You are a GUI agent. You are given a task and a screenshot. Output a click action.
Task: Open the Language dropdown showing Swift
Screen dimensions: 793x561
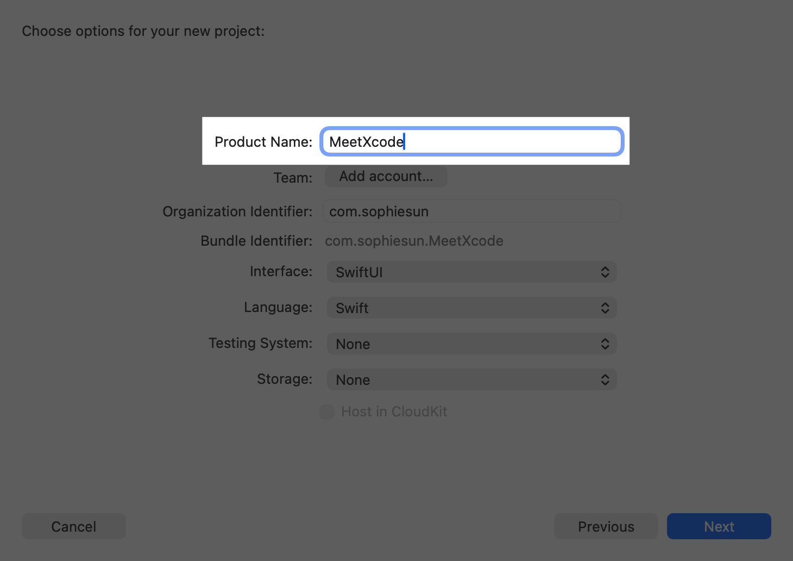tap(471, 308)
